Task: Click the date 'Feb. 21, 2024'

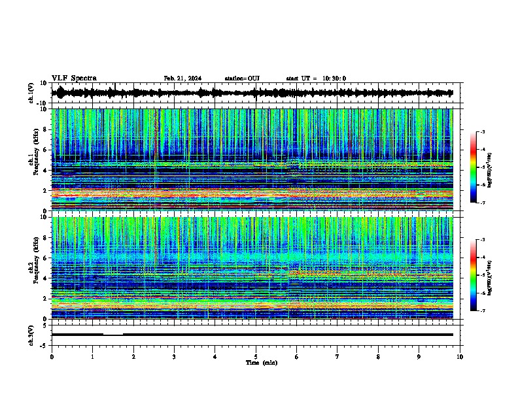Action: 182,78
